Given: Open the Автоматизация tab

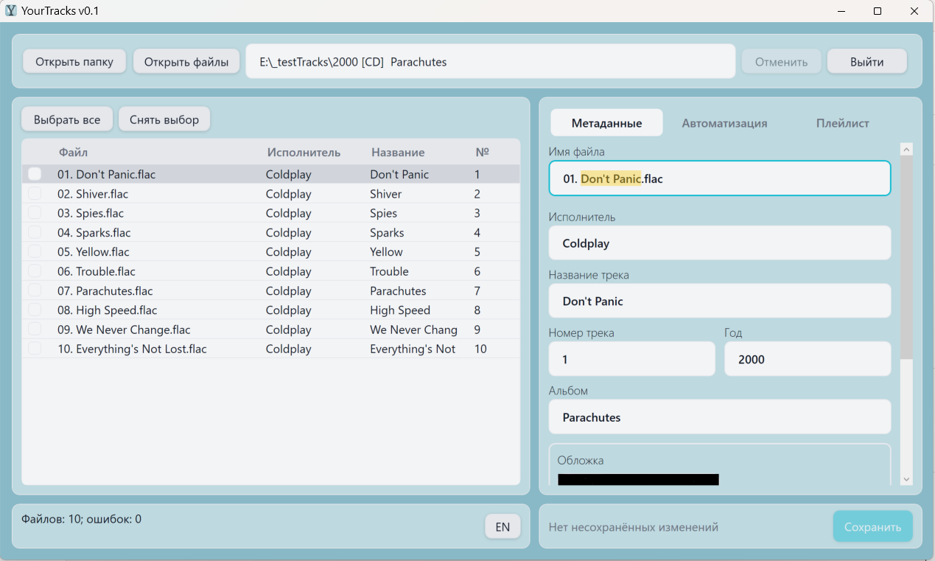Looking at the screenshot, I should (724, 123).
